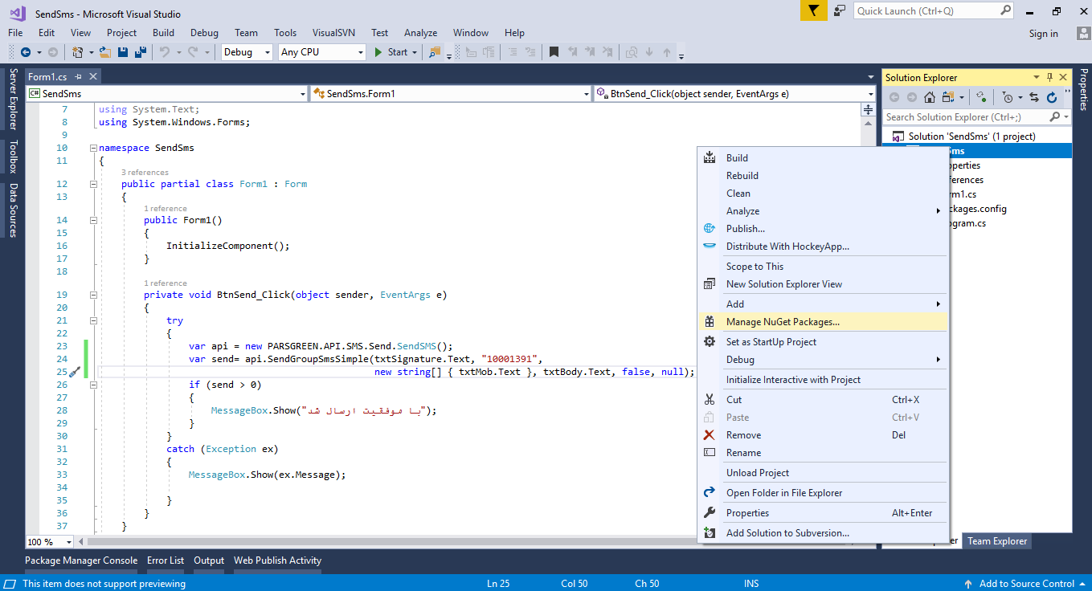
Task: Refresh the Solution Explorer
Action: (1052, 97)
